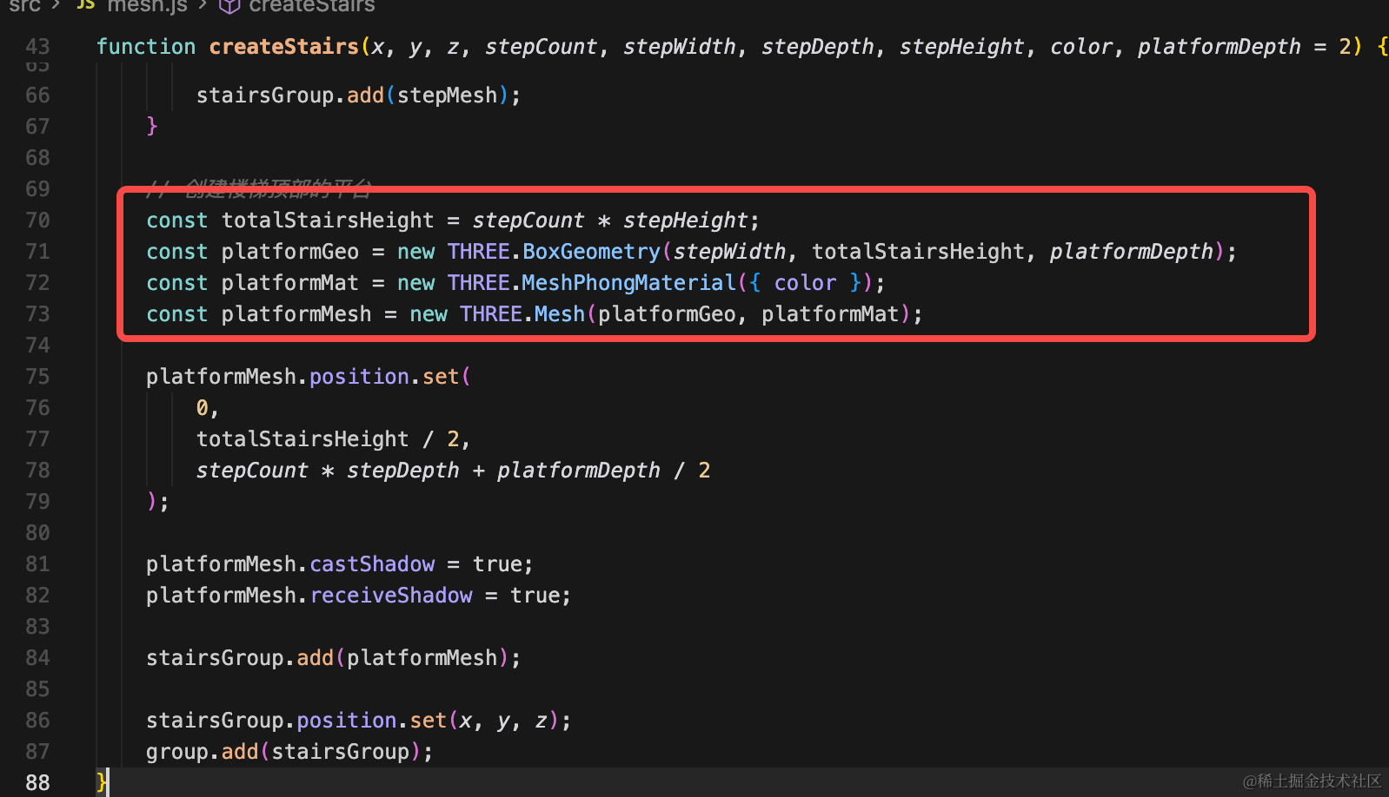
Task: Click the createStairs breadcrumb symbol icon
Action: [x=229, y=6]
